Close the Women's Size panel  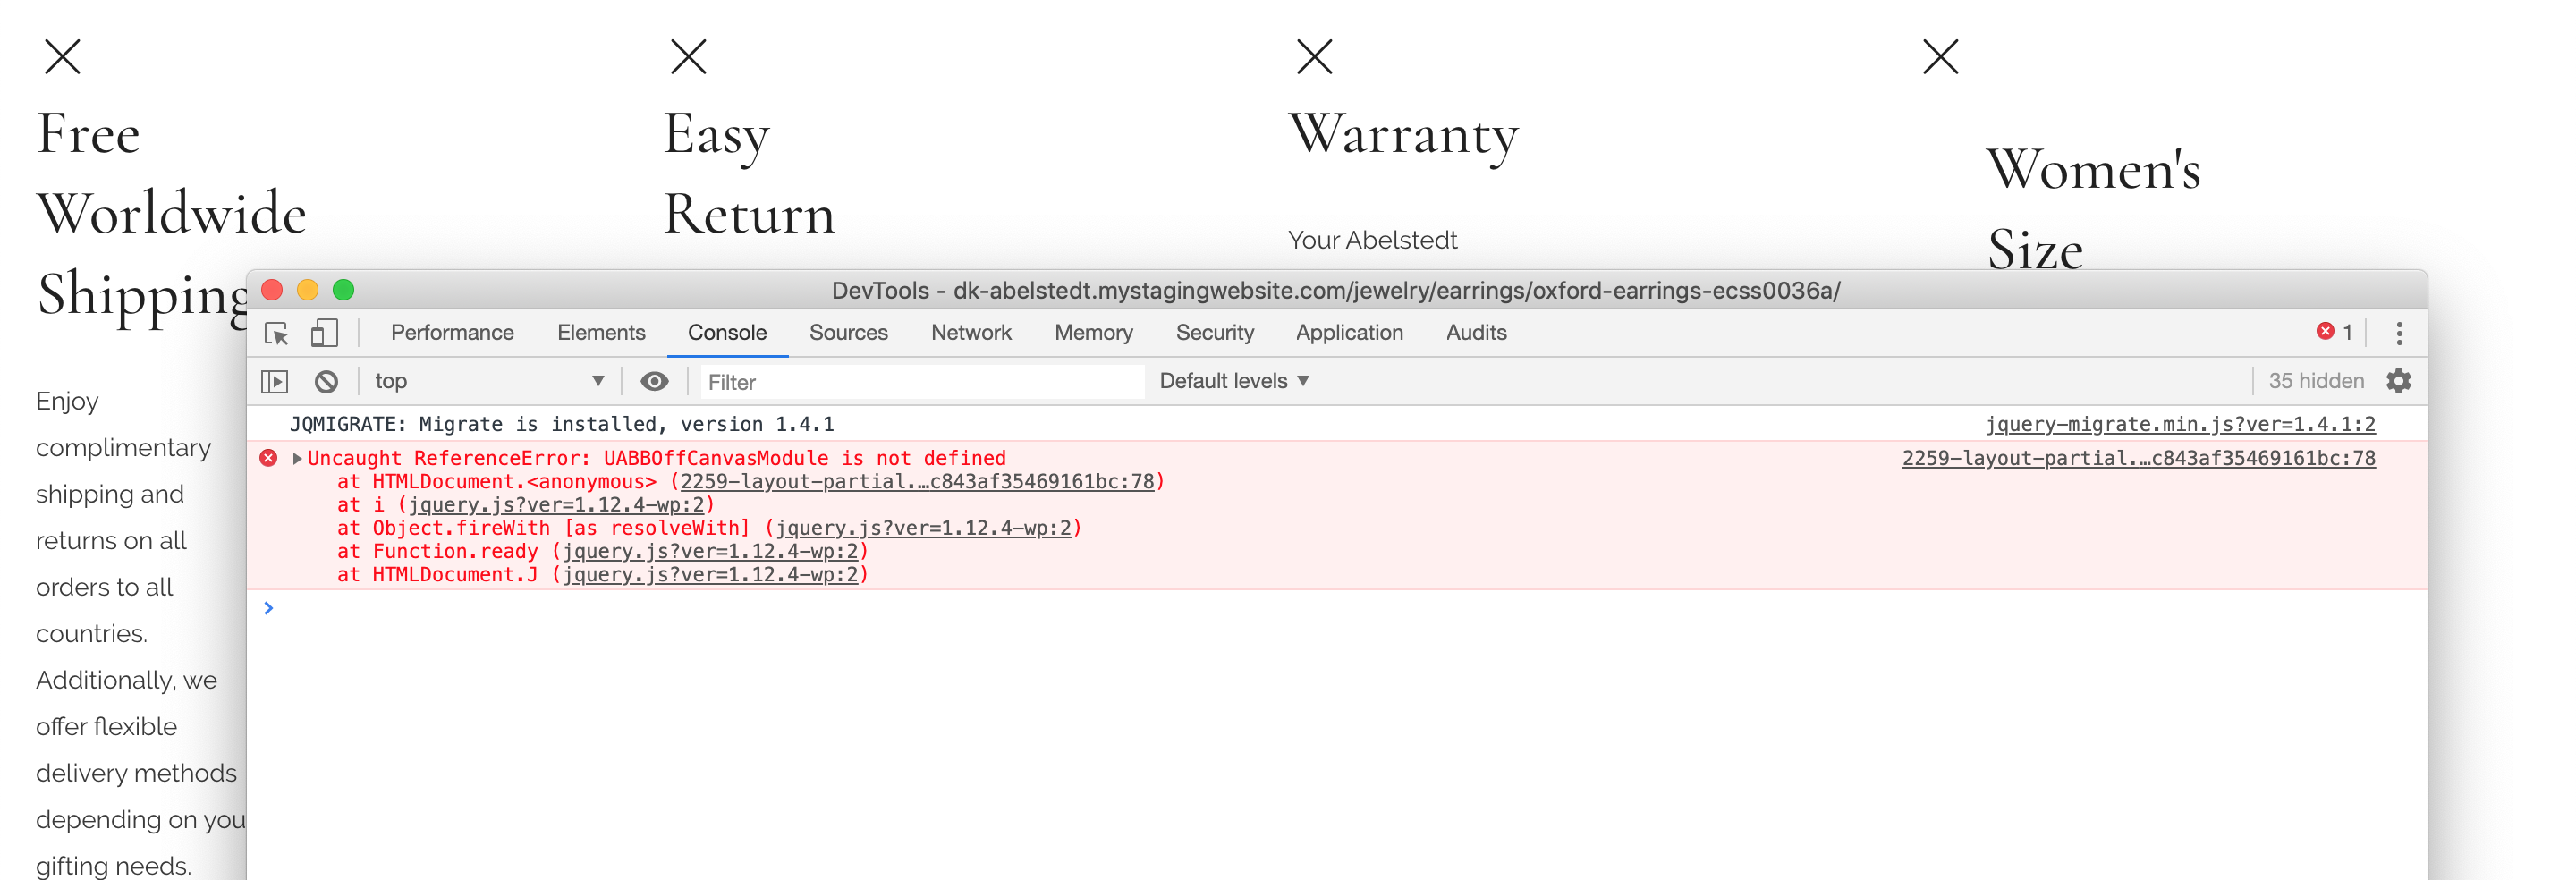point(1940,57)
